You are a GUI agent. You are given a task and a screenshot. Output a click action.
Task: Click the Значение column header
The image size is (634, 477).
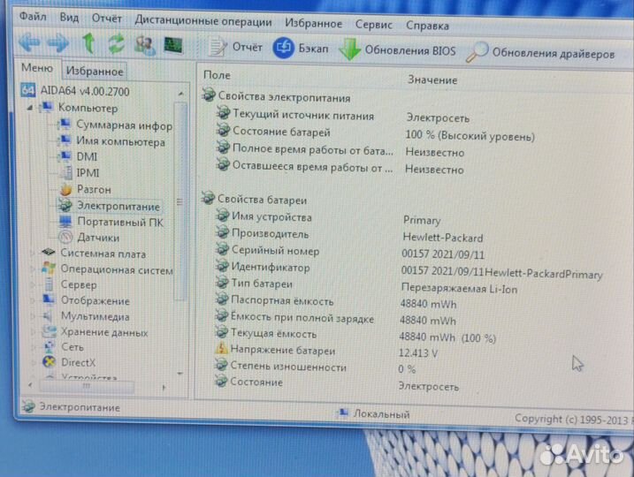click(x=432, y=80)
